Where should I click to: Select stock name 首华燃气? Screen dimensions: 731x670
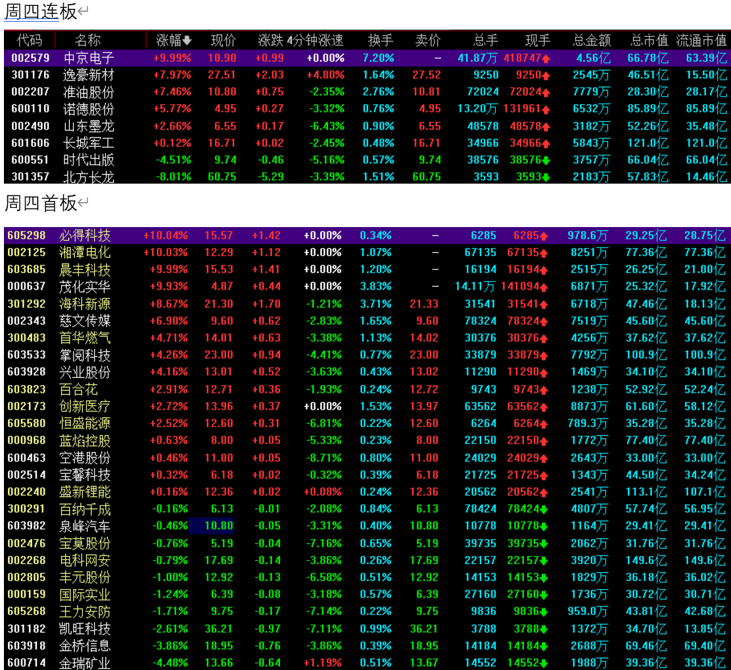click(x=85, y=338)
